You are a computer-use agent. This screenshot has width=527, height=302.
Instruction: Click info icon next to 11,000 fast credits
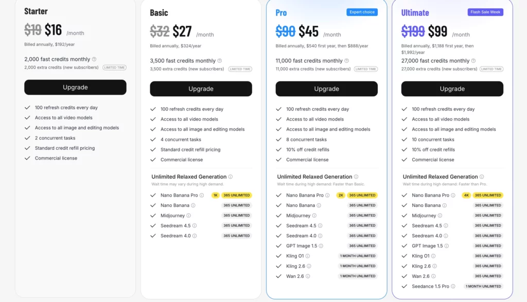pos(345,61)
